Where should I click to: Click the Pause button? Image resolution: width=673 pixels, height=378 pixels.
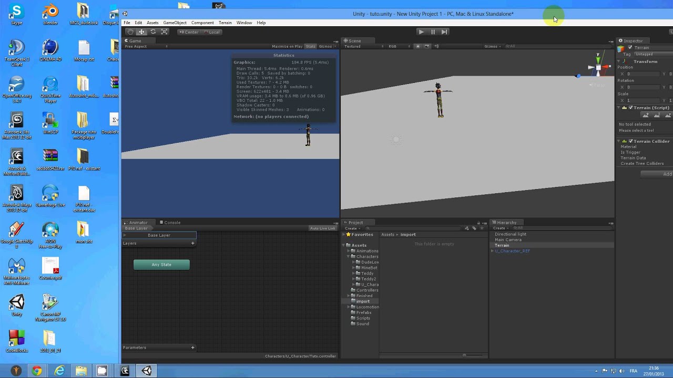(x=433, y=32)
